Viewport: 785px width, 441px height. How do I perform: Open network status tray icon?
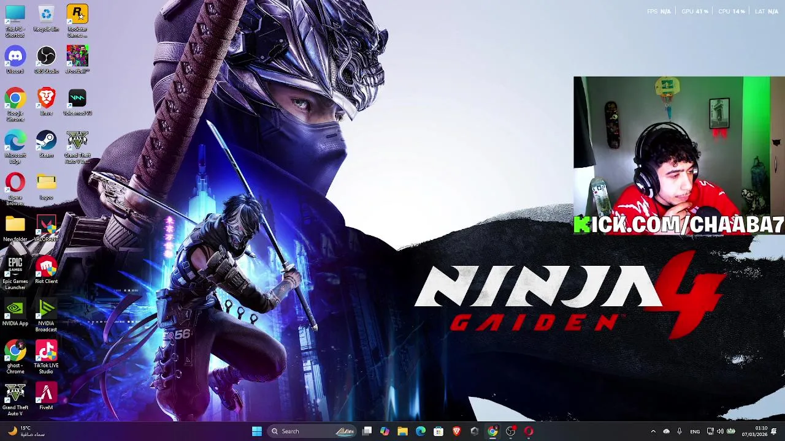[710, 431]
